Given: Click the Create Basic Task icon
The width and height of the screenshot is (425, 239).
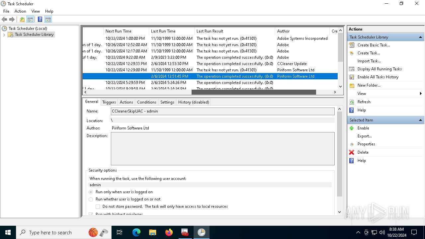Looking at the screenshot, I should click(x=352, y=45).
